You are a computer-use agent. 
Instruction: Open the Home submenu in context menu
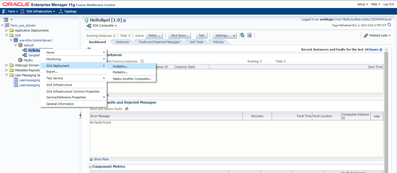[x=73, y=53]
